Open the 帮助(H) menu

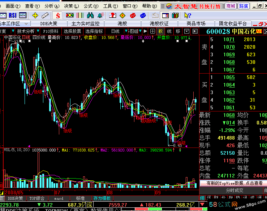[x=150, y=6]
